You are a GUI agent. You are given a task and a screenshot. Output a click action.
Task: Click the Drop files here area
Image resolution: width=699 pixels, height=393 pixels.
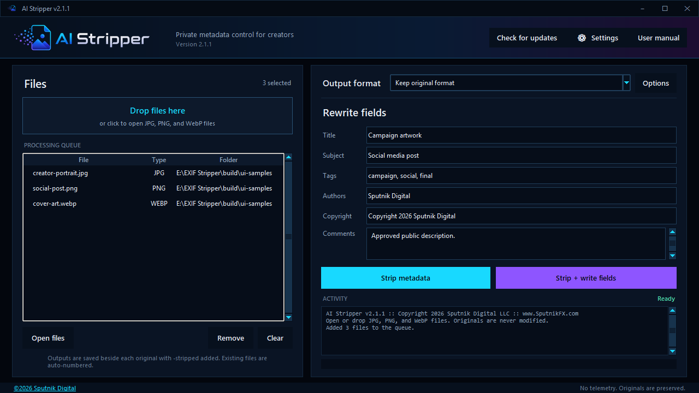(x=157, y=116)
